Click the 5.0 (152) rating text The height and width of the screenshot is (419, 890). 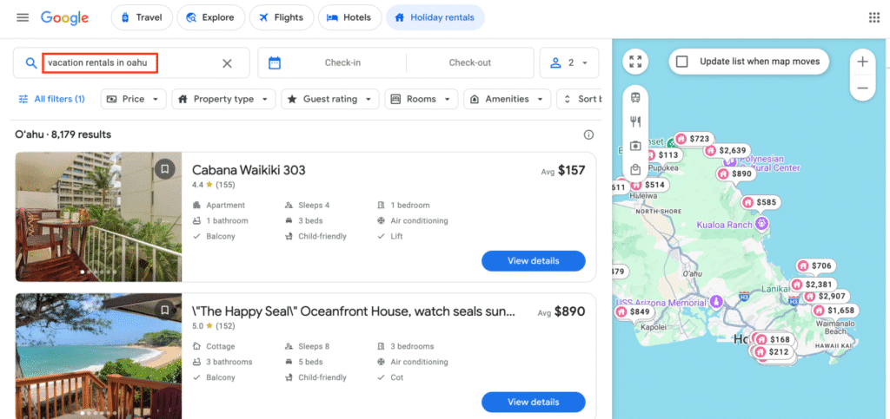pyautogui.click(x=214, y=325)
